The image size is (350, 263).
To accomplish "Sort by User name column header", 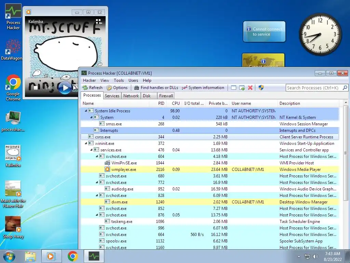I will click(x=253, y=103).
